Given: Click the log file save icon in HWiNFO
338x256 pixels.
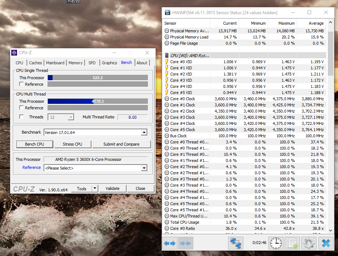Looking at the screenshot, I should pos(292,243).
